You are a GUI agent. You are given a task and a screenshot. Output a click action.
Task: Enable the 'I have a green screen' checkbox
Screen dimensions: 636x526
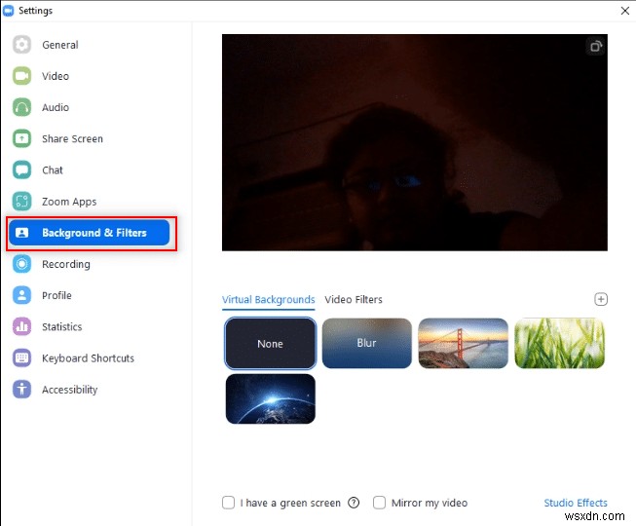(228, 503)
